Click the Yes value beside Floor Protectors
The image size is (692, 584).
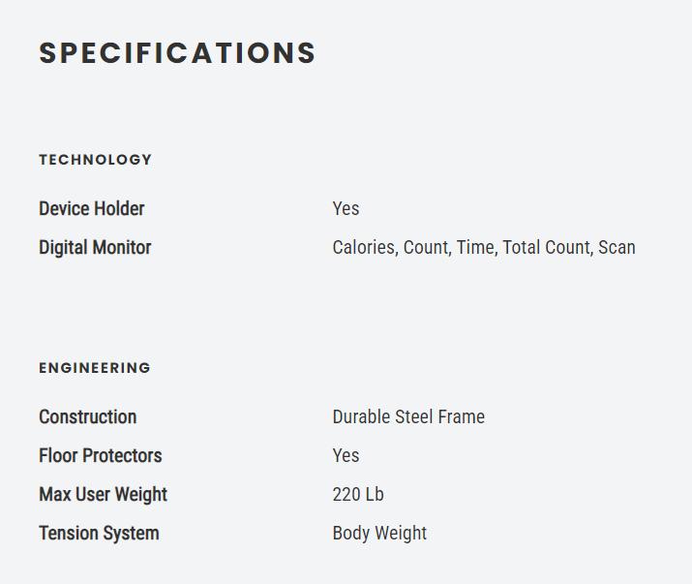[x=346, y=455]
